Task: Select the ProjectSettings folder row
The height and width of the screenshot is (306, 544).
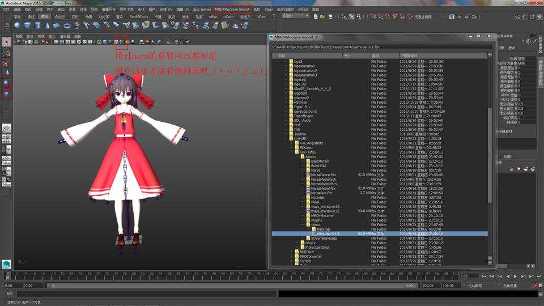Action: point(380,248)
